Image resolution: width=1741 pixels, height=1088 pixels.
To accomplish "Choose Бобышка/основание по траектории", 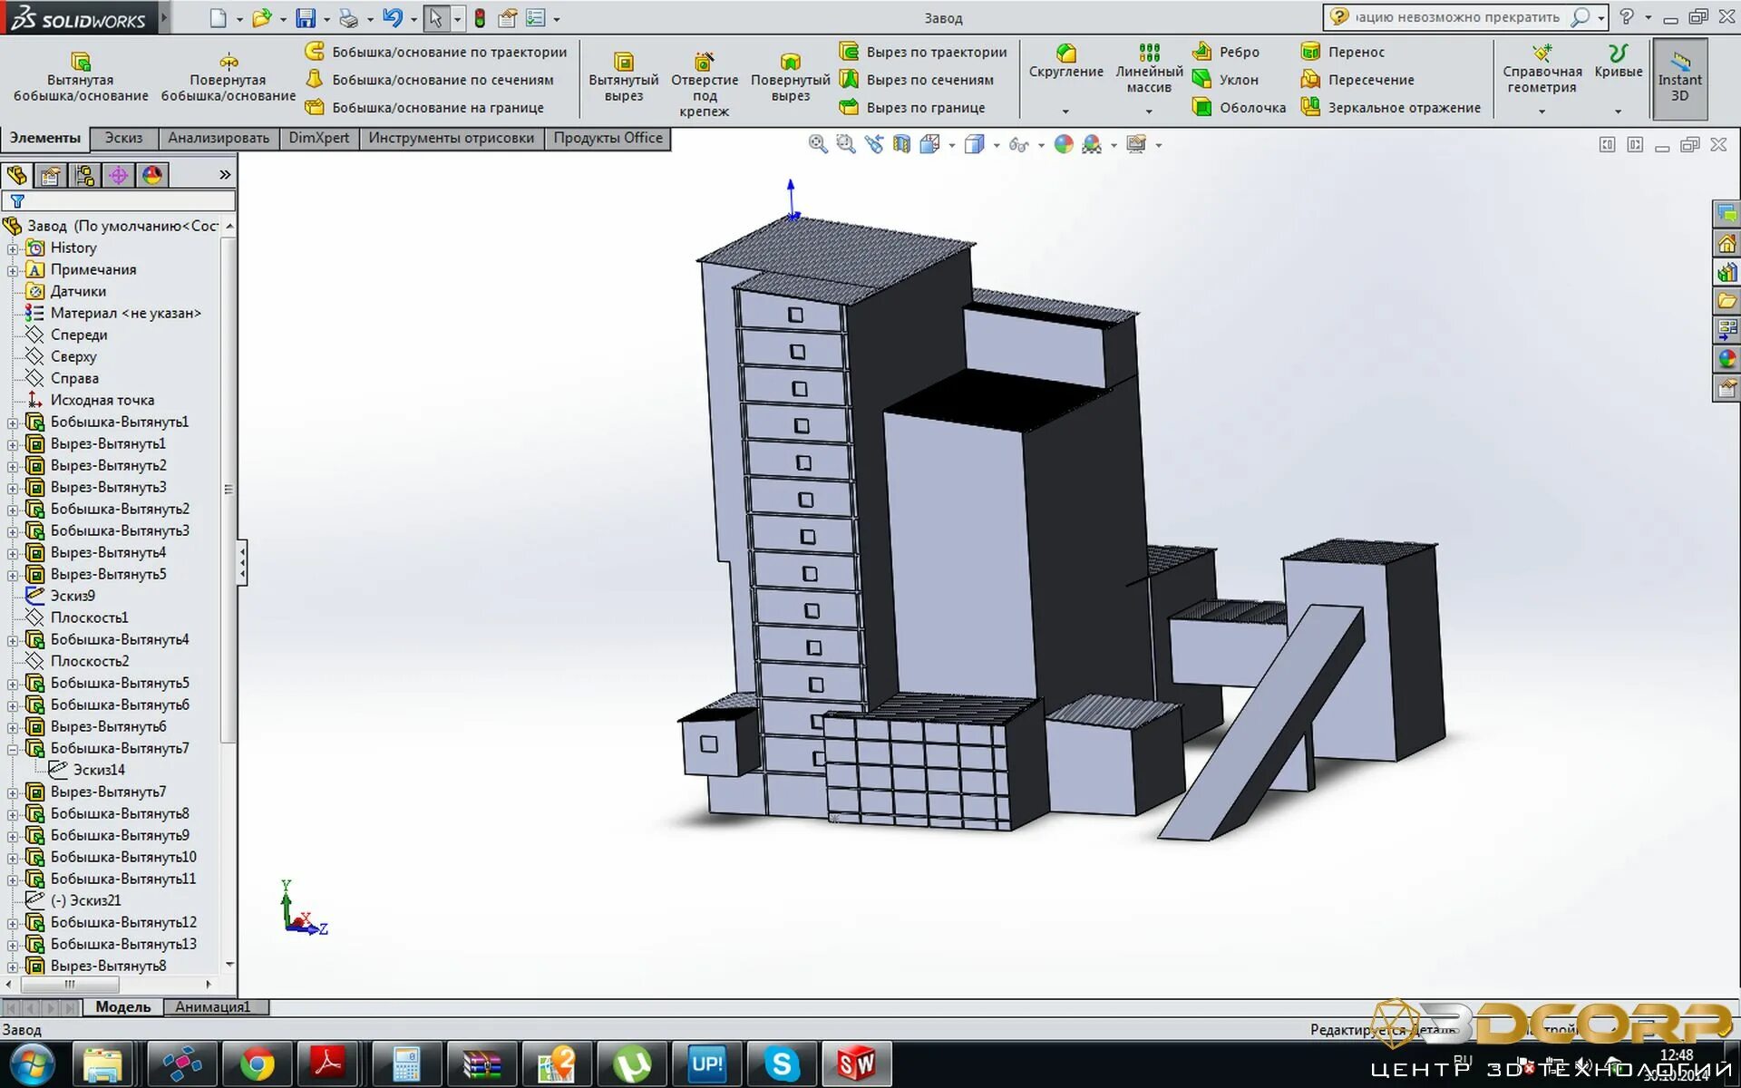I will (436, 52).
